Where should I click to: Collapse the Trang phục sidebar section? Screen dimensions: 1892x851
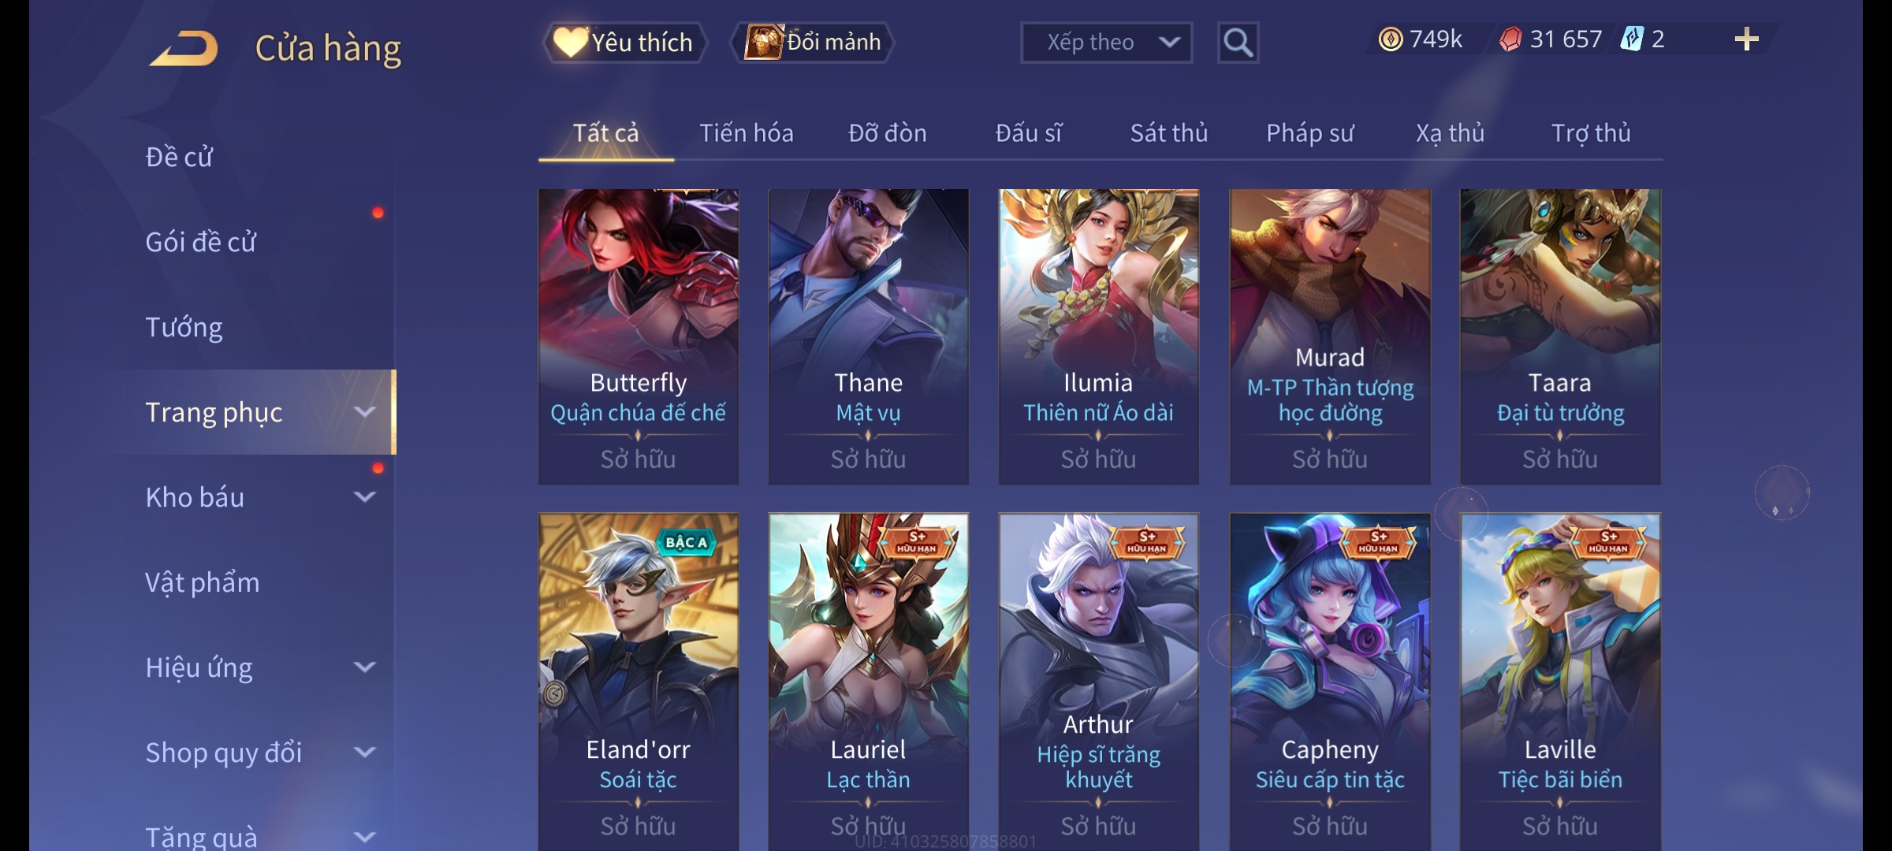coord(364,412)
